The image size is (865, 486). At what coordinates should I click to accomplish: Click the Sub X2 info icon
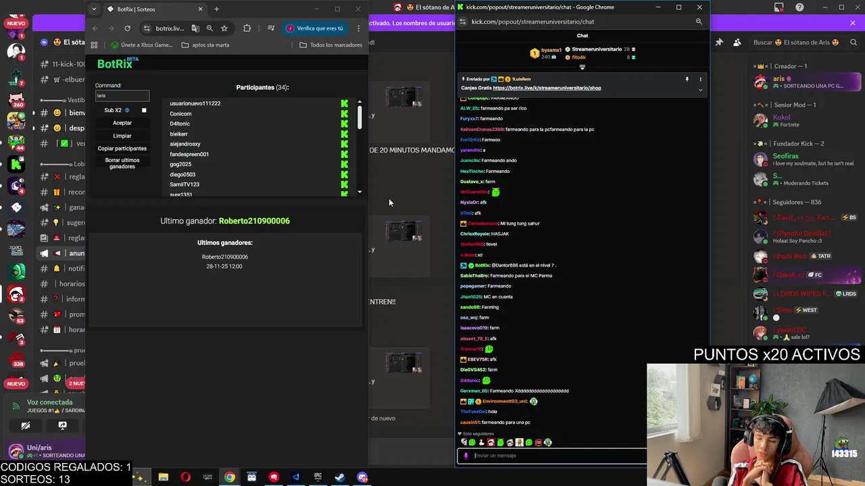coord(127,110)
